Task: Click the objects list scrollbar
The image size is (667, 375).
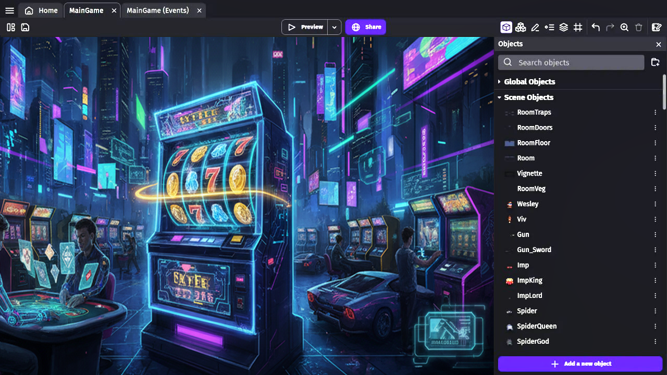Action: pos(664,92)
